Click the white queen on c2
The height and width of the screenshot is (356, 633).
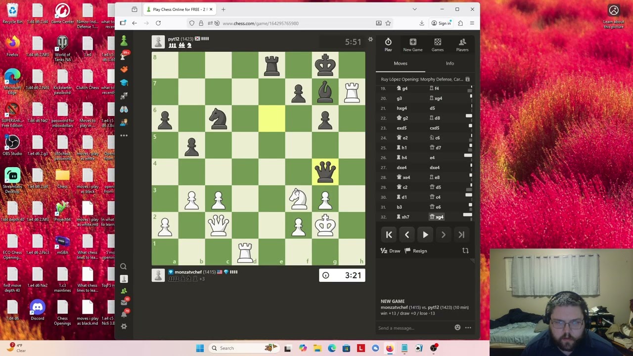(218, 225)
